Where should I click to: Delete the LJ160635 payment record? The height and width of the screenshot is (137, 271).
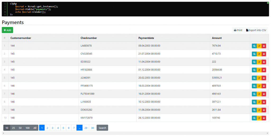pos(264,102)
